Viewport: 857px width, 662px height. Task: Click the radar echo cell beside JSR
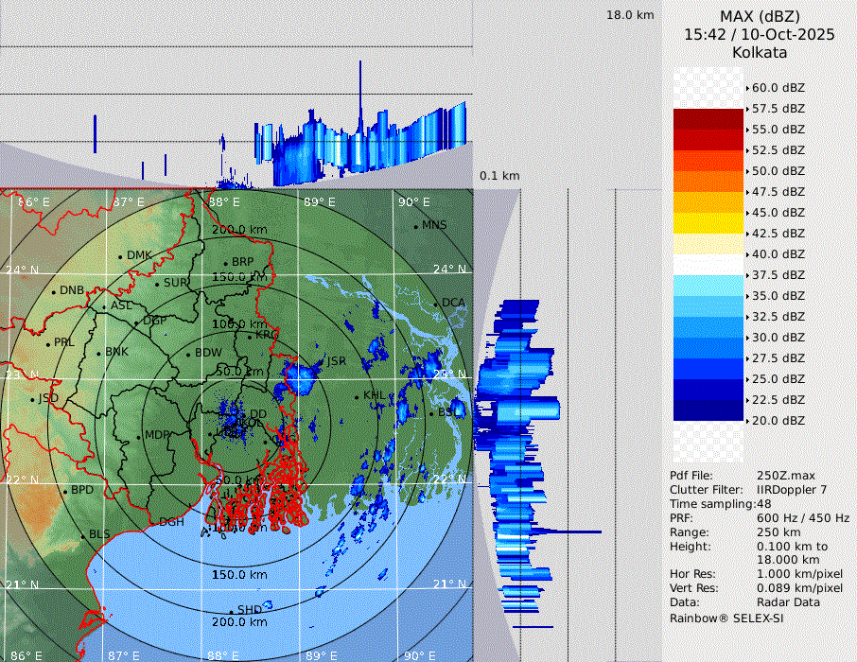[303, 378]
